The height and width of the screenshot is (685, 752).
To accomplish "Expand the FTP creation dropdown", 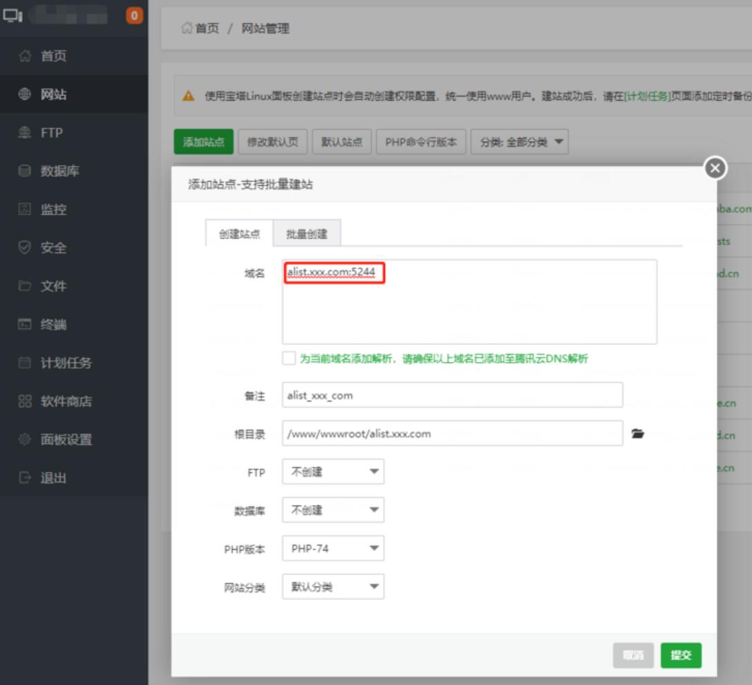I will (x=332, y=472).
